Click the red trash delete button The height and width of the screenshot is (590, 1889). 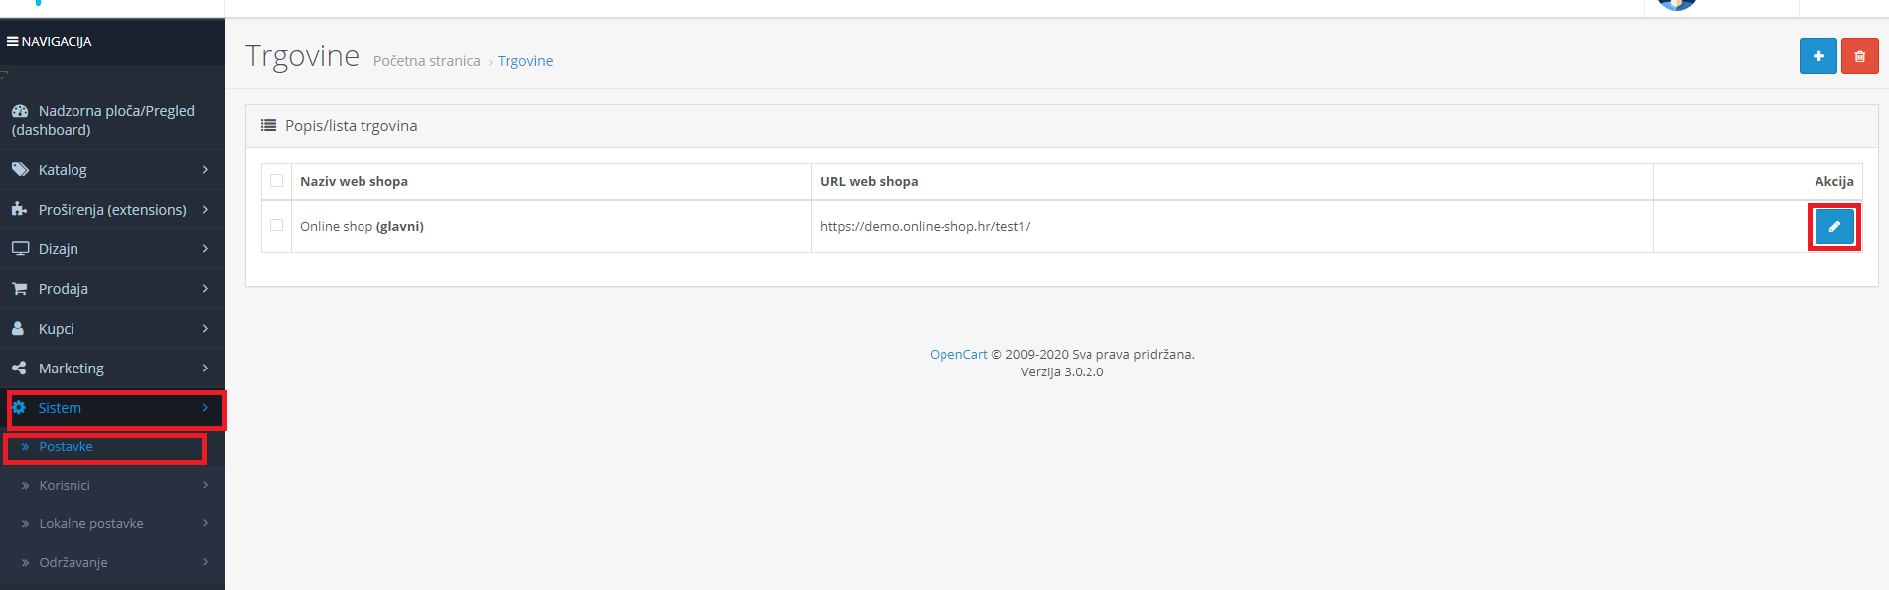1859,56
